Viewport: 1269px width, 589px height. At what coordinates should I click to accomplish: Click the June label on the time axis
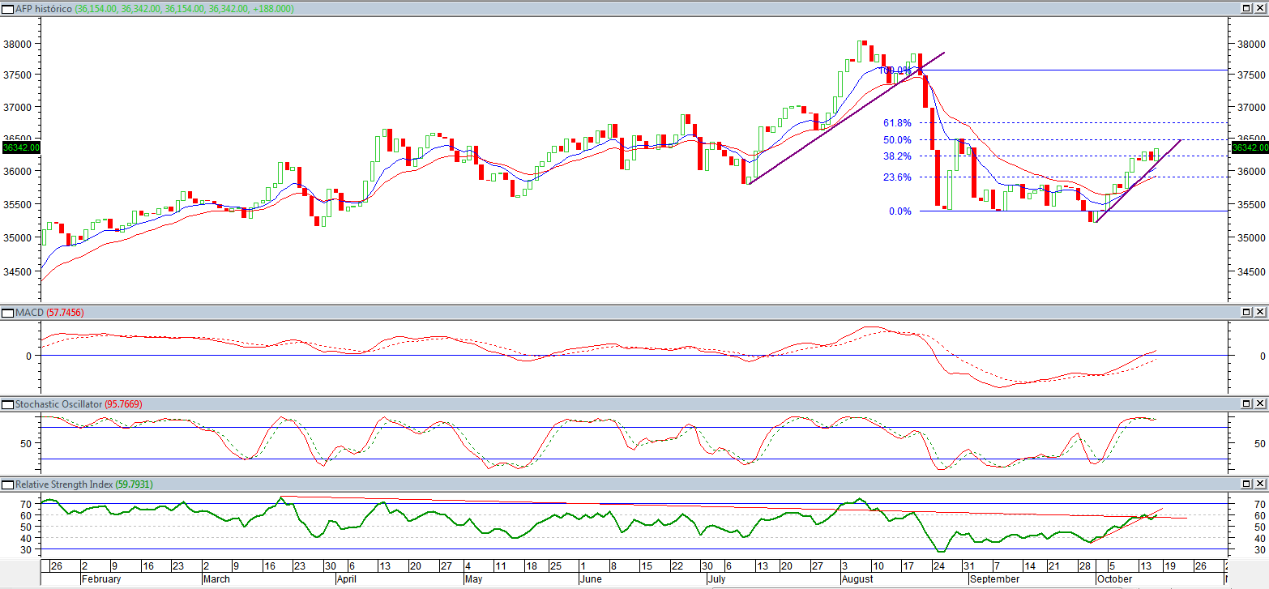[592, 579]
